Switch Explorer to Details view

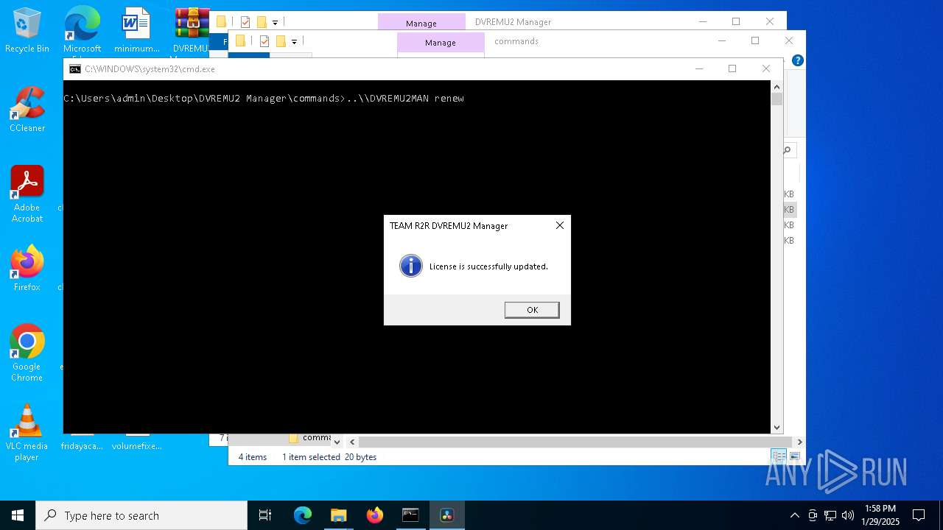[779, 456]
